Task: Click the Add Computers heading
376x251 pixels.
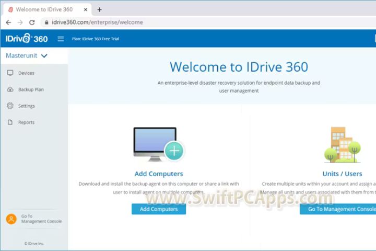Action: [159, 174]
